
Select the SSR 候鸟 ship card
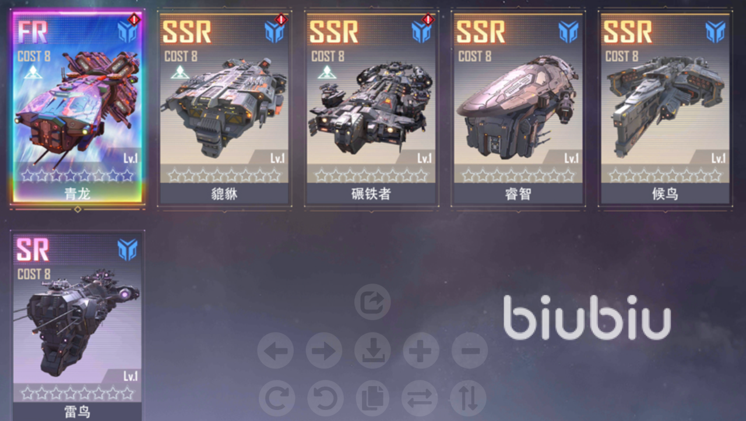pyautogui.click(x=665, y=108)
